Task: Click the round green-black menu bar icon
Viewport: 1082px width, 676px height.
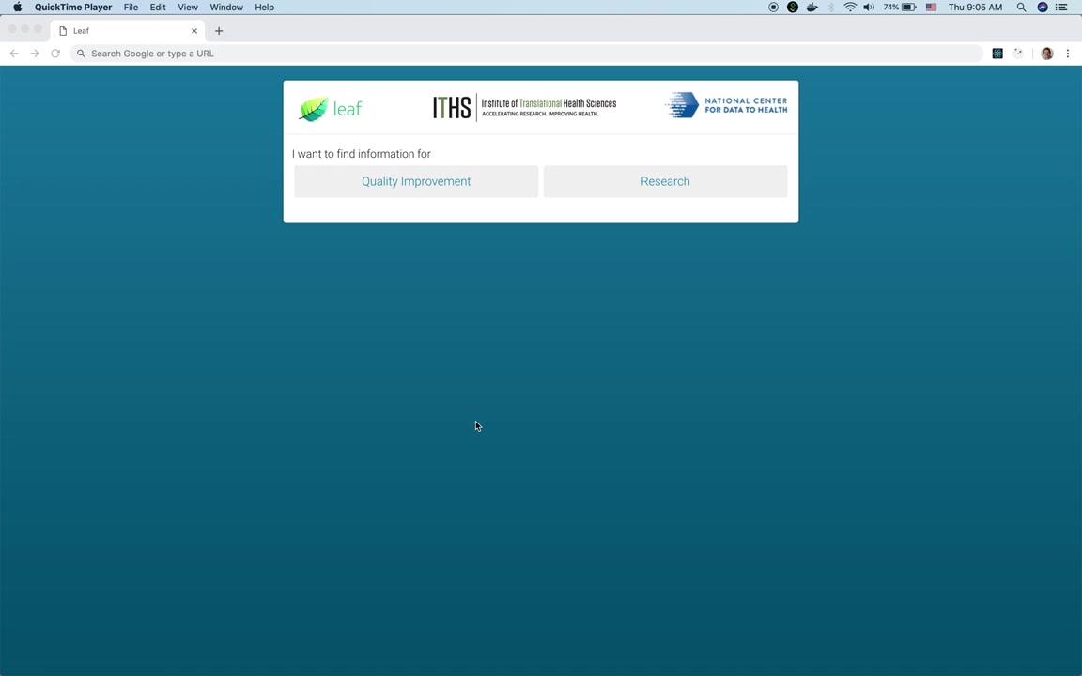Action: coord(792,7)
